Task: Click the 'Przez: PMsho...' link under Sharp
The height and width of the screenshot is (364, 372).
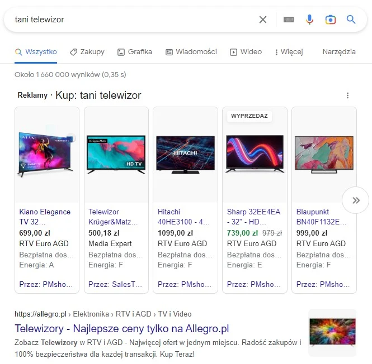Action: tap(253, 284)
